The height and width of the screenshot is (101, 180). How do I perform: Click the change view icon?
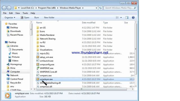117,17
